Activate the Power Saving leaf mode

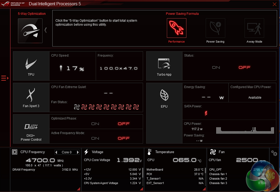pyautogui.click(x=215, y=28)
